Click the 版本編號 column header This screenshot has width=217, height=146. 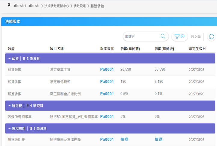tap(107, 48)
